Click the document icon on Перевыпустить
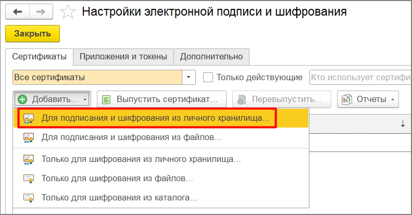The height and width of the screenshot is (215, 412). (x=242, y=99)
